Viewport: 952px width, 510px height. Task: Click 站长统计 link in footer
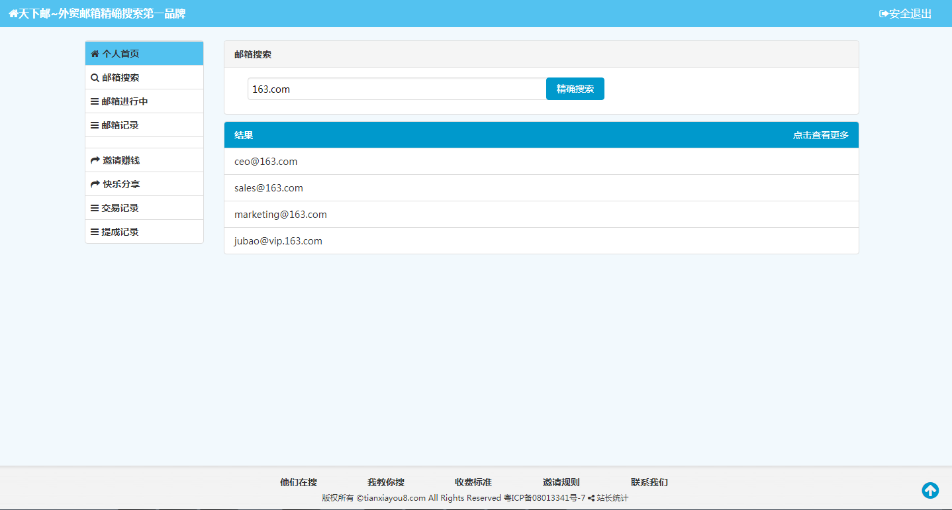pyautogui.click(x=612, y=498)
